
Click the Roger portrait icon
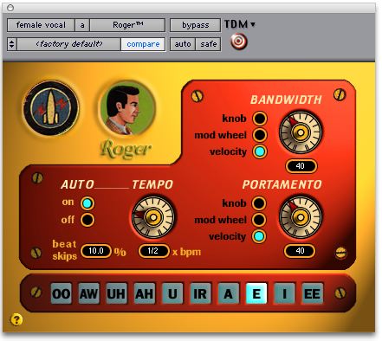point(127,109)
